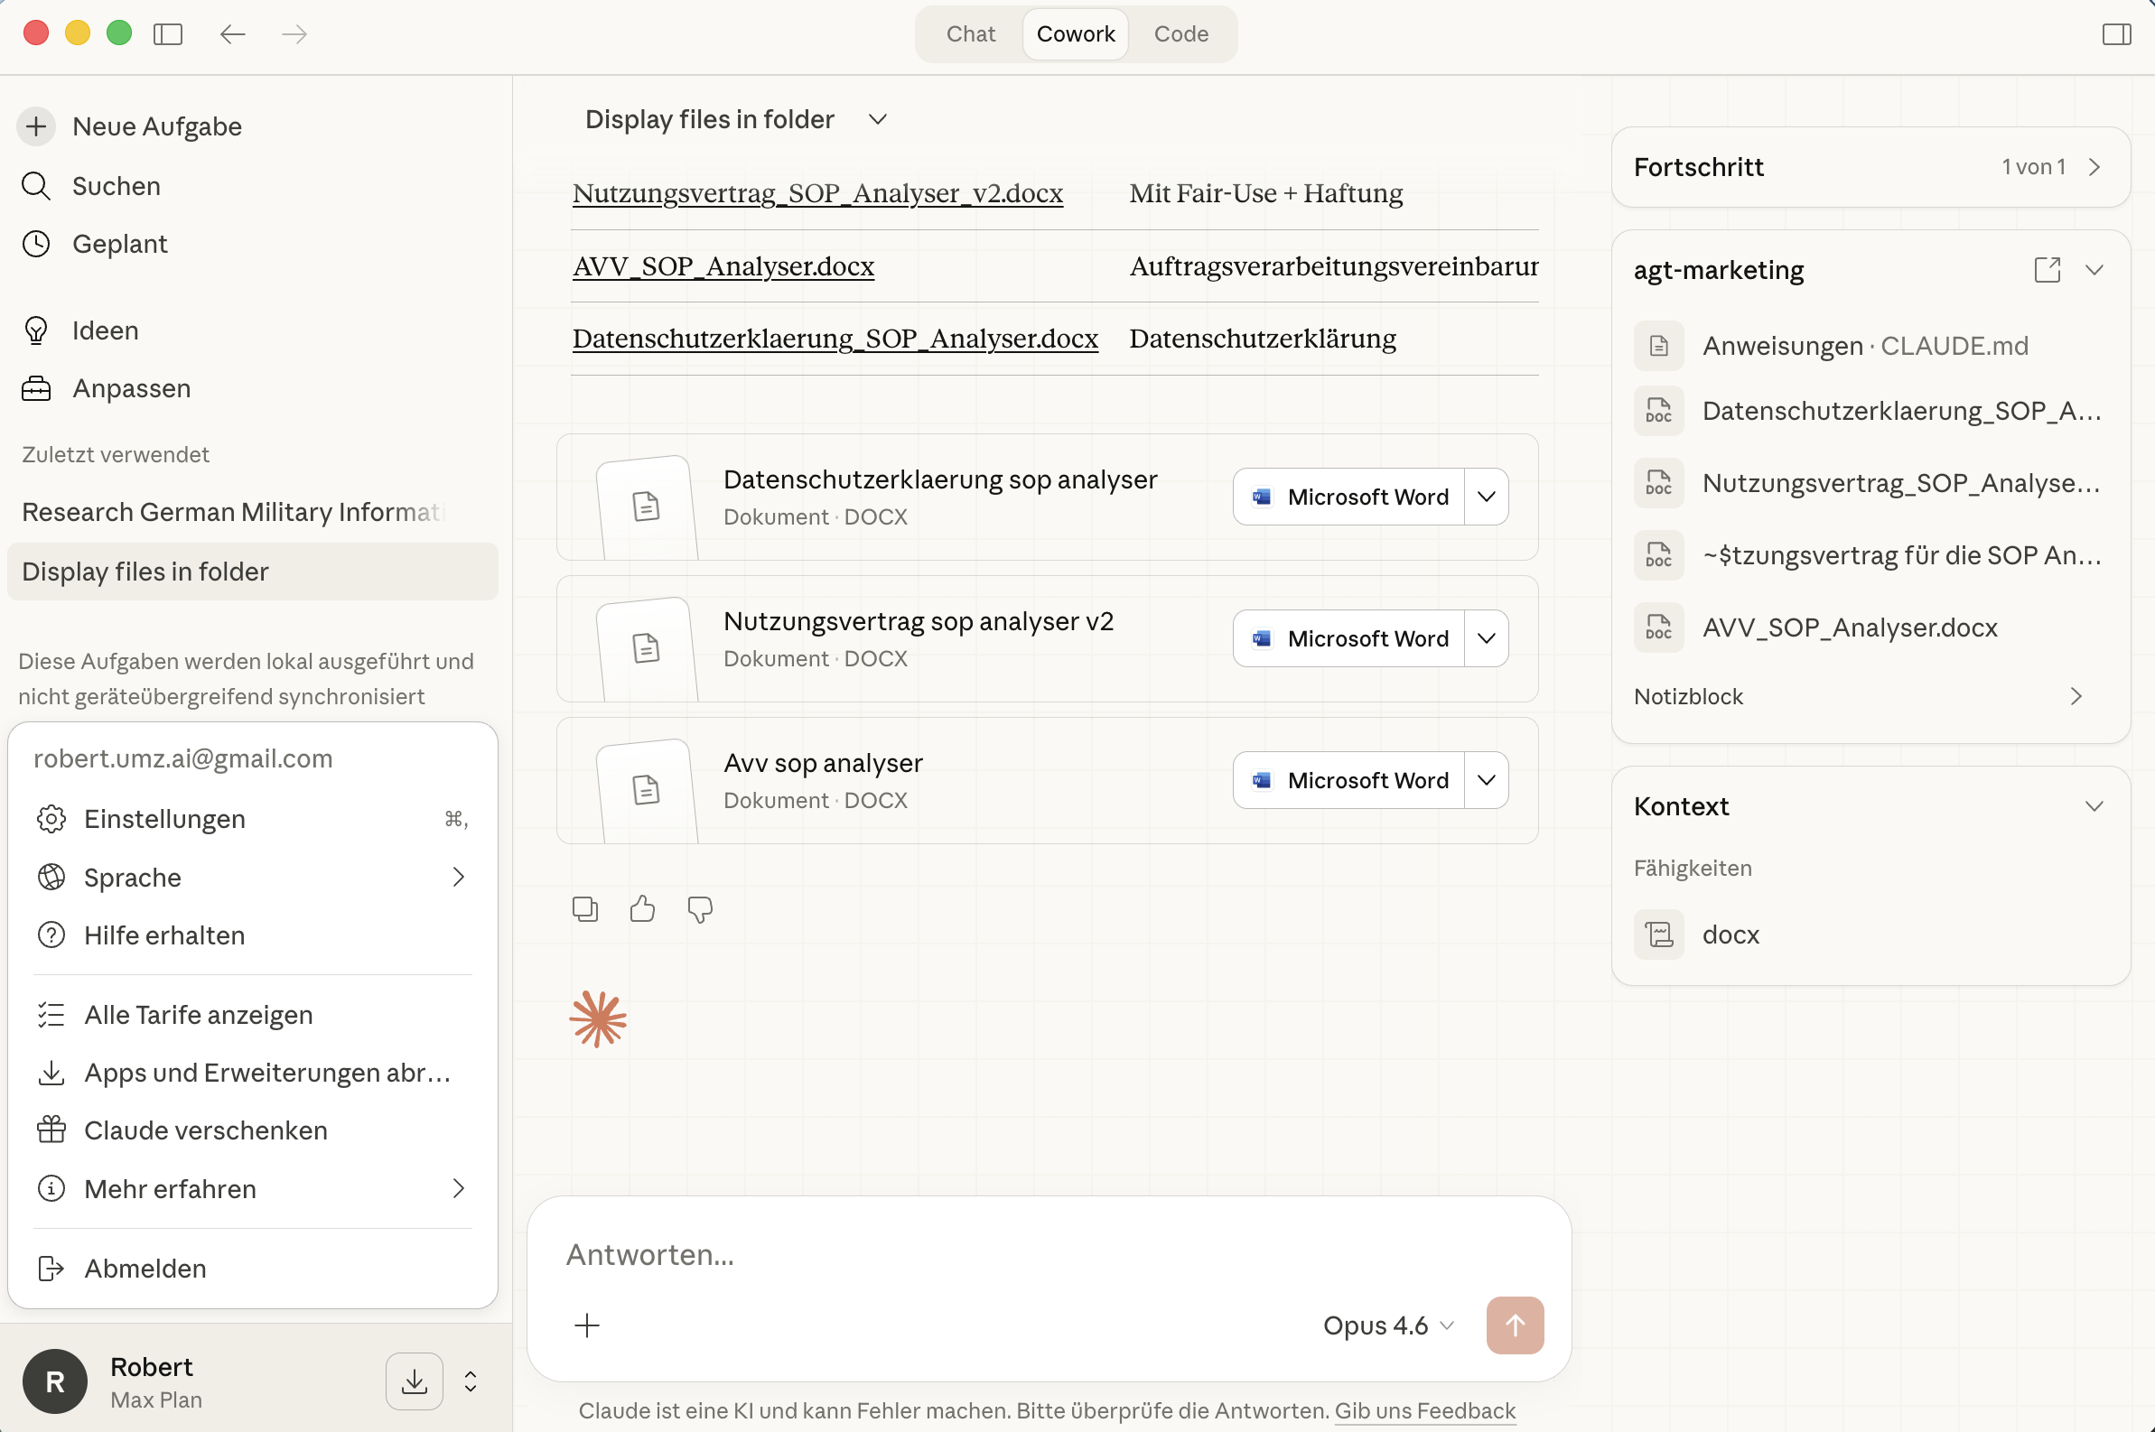Go back with the left arrow

[x=233, y=34]
